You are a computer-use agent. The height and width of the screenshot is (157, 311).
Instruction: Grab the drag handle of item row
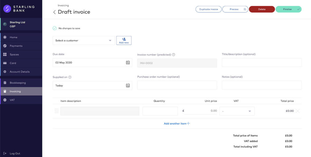pos(57,111)
